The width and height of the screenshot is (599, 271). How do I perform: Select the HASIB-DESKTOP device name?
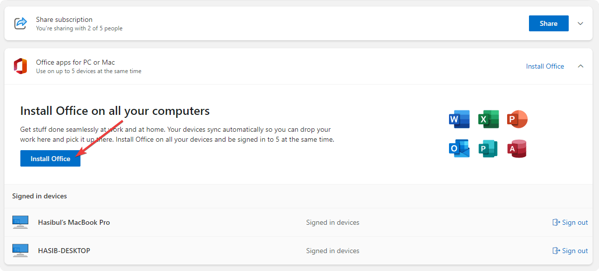click(64, 251)
